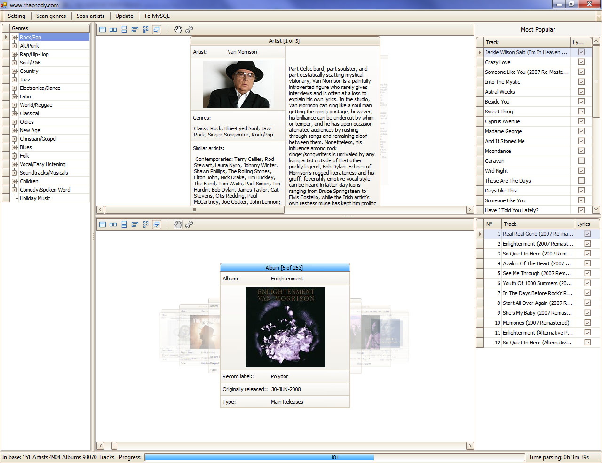Screen dimensions: 602x463
Task: Click hand pan tool in artist toolbar
Action: [178, 30]
